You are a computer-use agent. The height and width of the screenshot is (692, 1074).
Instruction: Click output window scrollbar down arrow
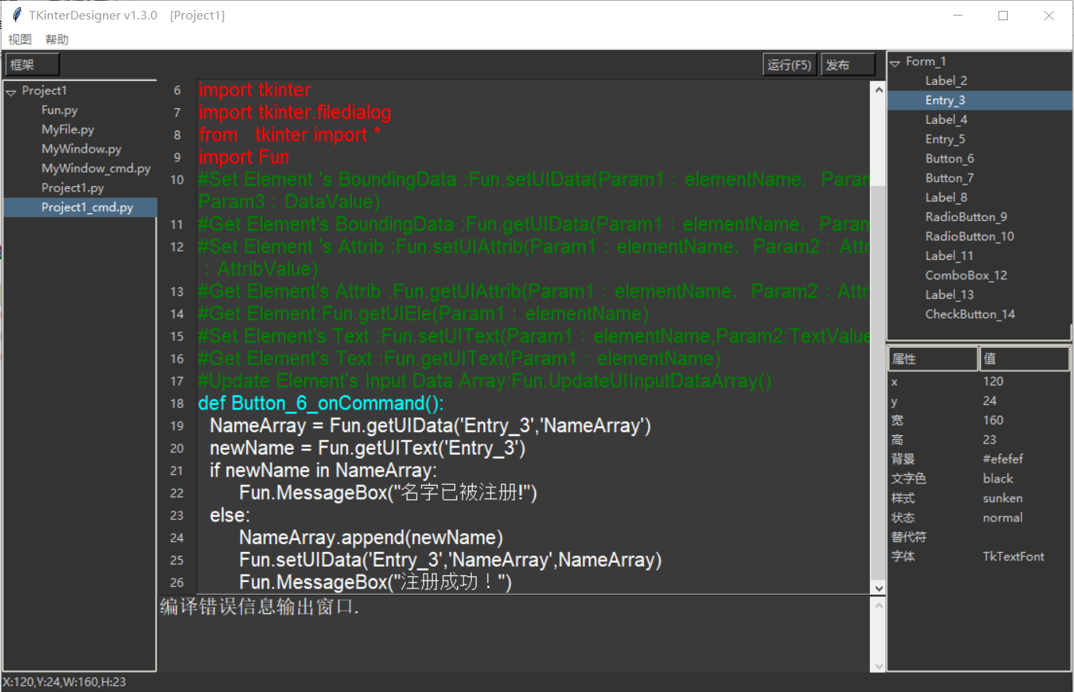pos(879,666)
